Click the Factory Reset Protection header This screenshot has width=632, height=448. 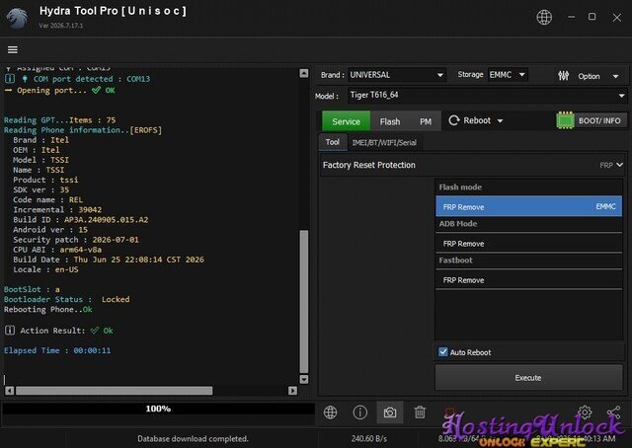click(472, 165)
